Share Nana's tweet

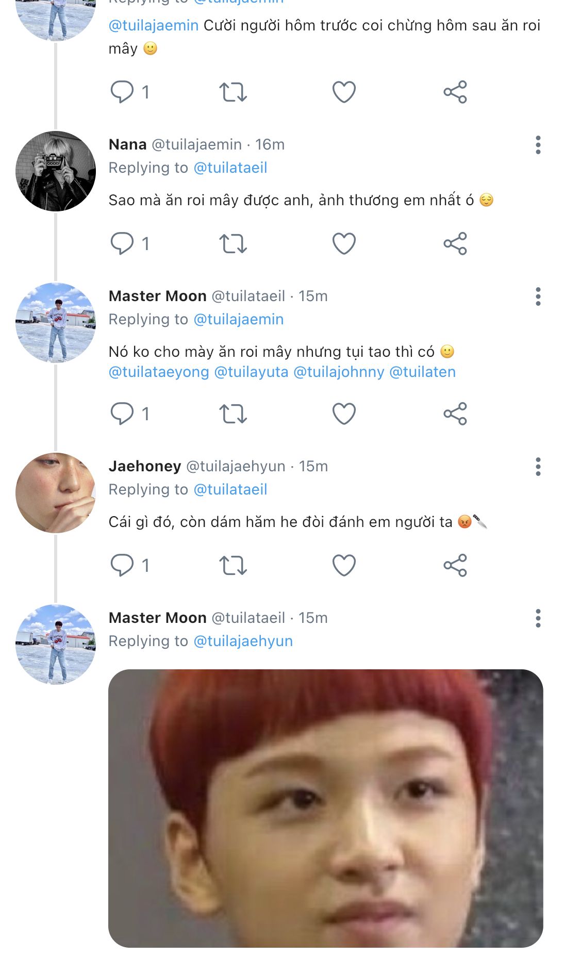pyautogui.click(x=455, y=243)
